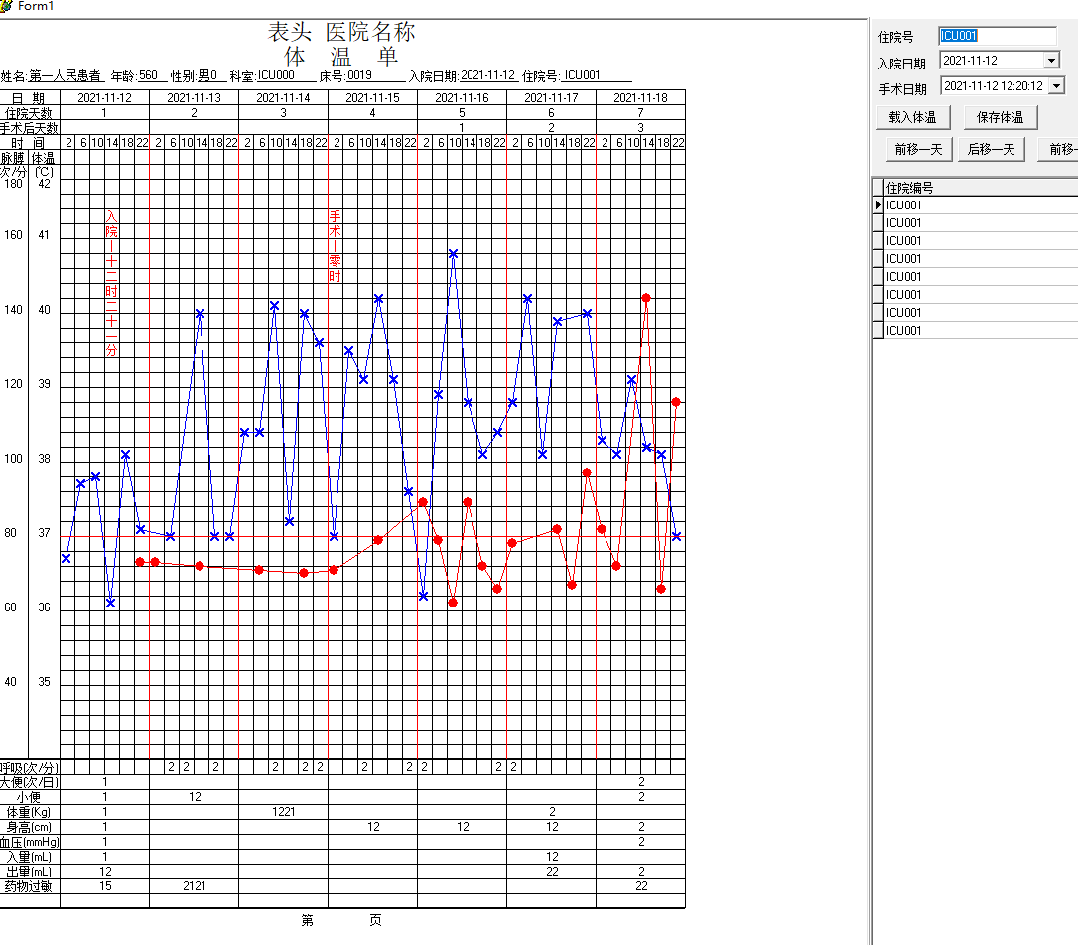
Task: Click the 住院天数 value 5
Action: (462, 113)
